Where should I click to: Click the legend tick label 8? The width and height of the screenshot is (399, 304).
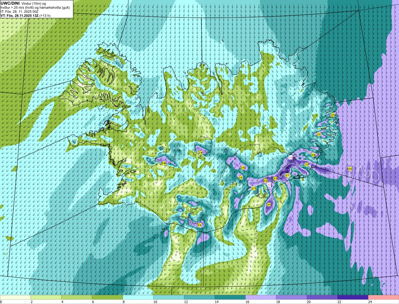(x=124, y=302)
